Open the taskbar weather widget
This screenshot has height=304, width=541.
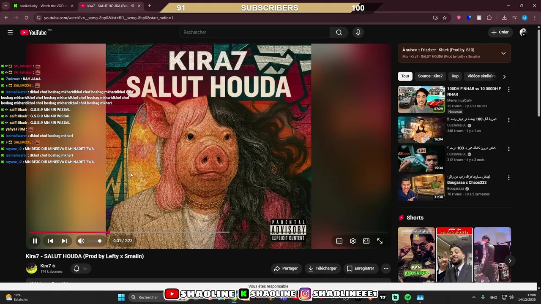(17, 297)
